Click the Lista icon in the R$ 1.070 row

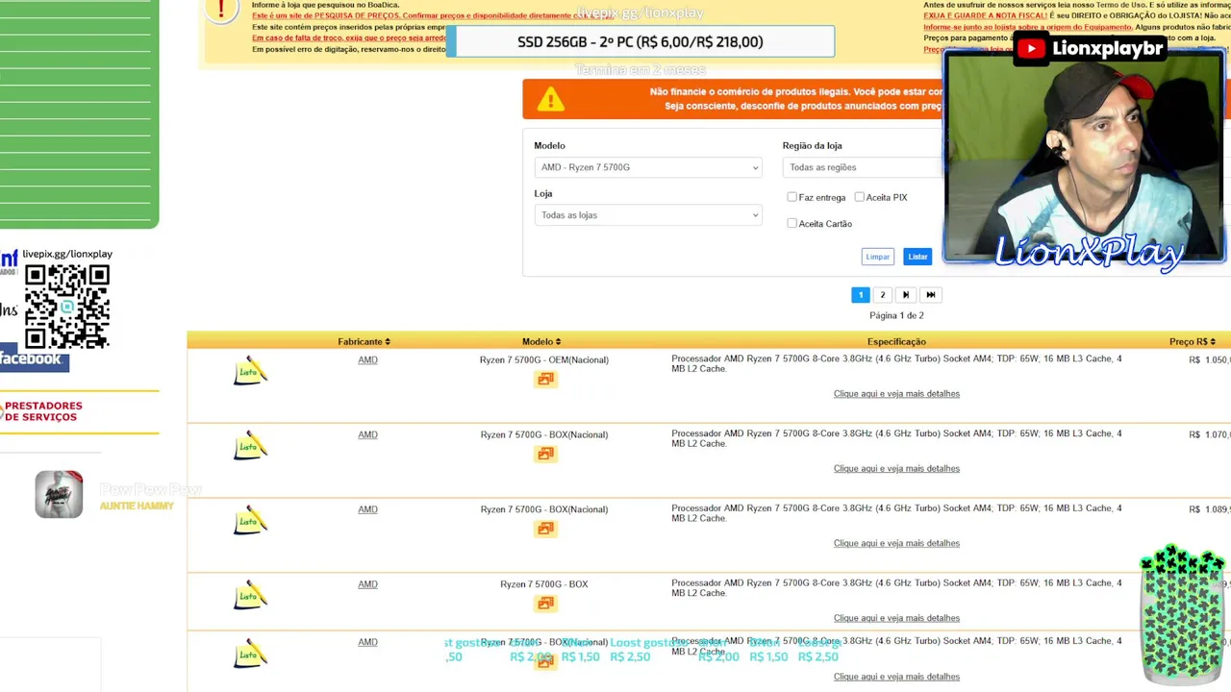[250, 447]
